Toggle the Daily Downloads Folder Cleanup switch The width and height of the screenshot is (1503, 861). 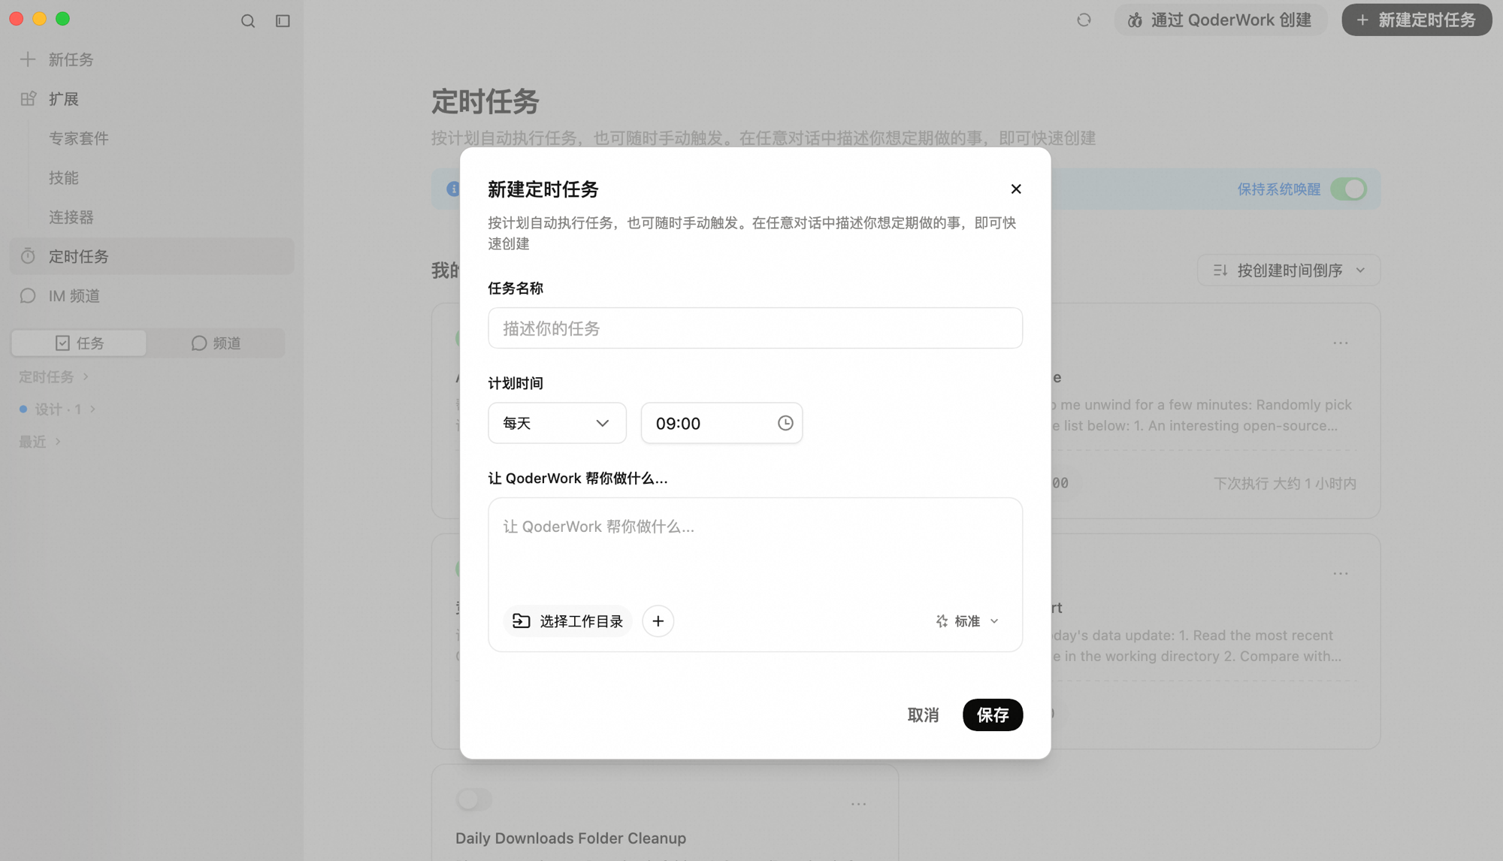click(x=474, y=799)
